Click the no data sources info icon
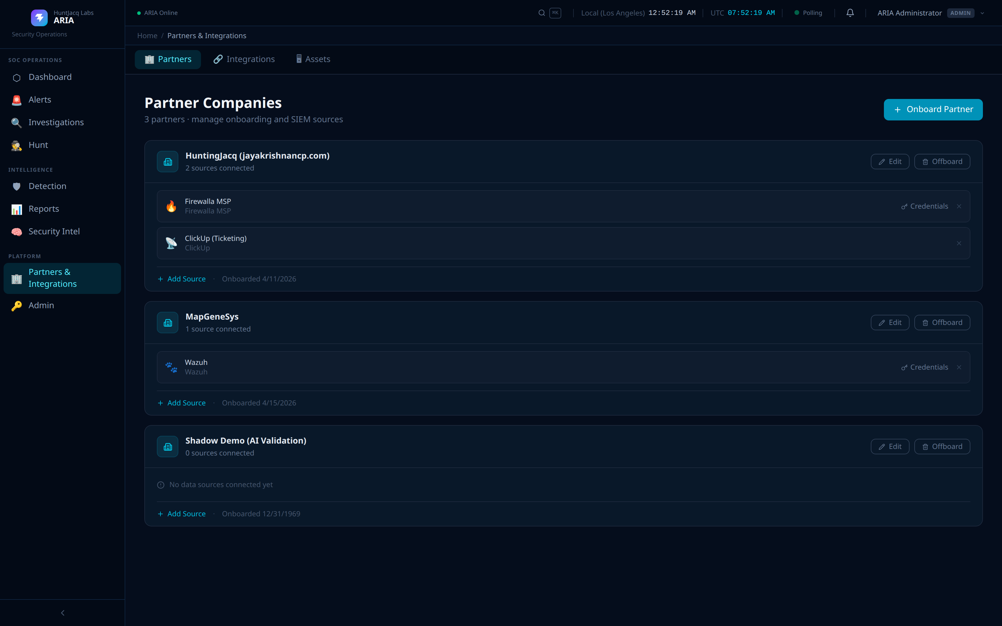This screenshot has width=1002, height=626. click(x=161, y=485)
